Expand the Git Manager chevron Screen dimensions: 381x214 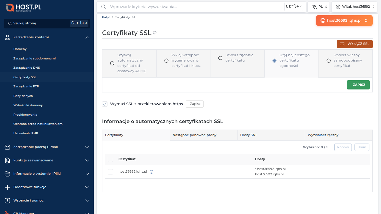87,213
